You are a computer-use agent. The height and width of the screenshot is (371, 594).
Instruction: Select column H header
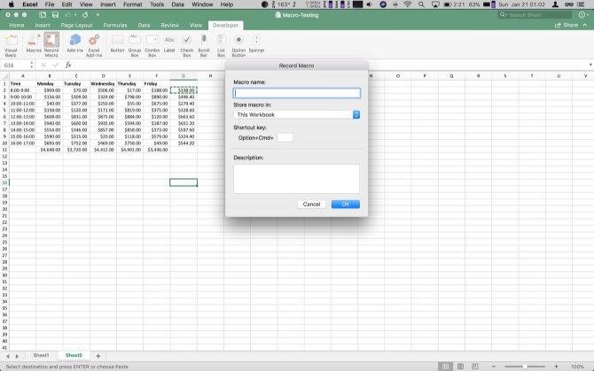210,75
